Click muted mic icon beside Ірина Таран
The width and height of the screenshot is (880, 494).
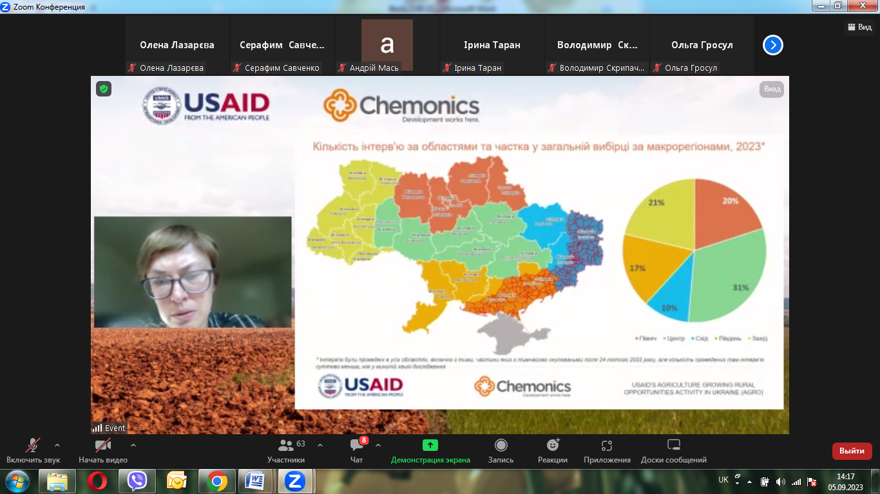447,68
